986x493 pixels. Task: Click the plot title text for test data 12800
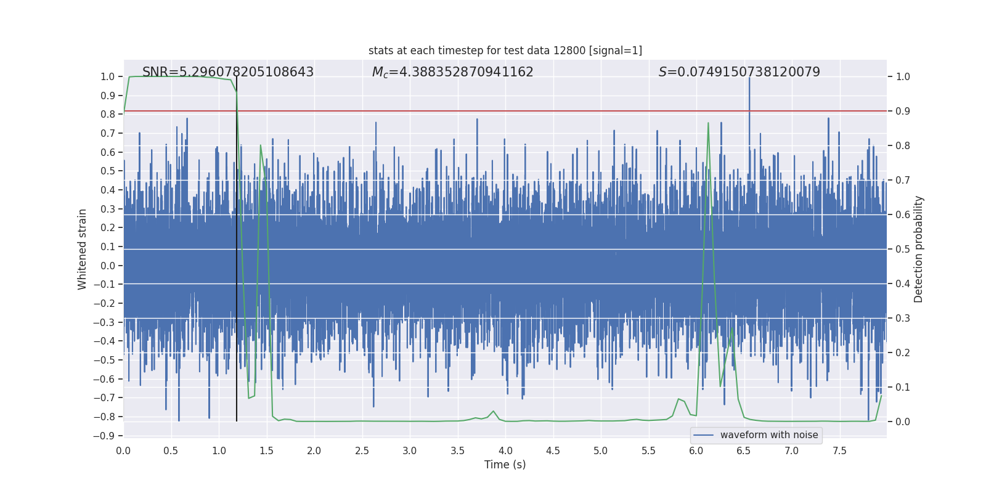[x=505, y=51]
